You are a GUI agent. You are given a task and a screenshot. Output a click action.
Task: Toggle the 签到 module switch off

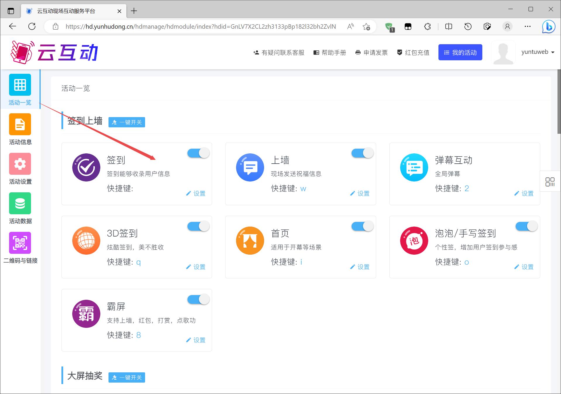(198, 153)
